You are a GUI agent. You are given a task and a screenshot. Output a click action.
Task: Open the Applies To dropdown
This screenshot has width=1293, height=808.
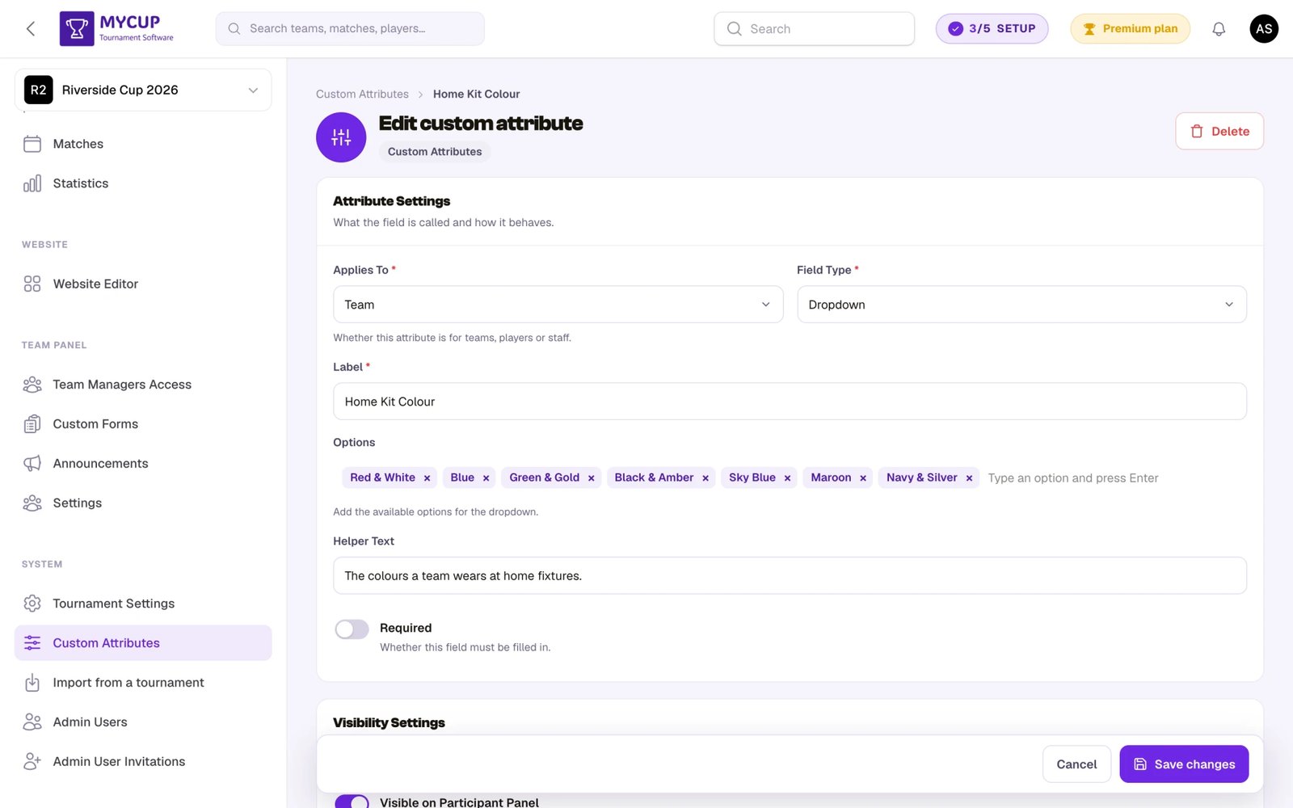558,305
